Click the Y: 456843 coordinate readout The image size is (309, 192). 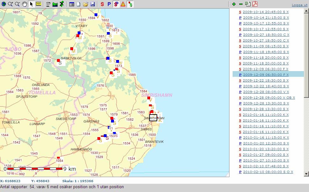click(x=40, y=181)
